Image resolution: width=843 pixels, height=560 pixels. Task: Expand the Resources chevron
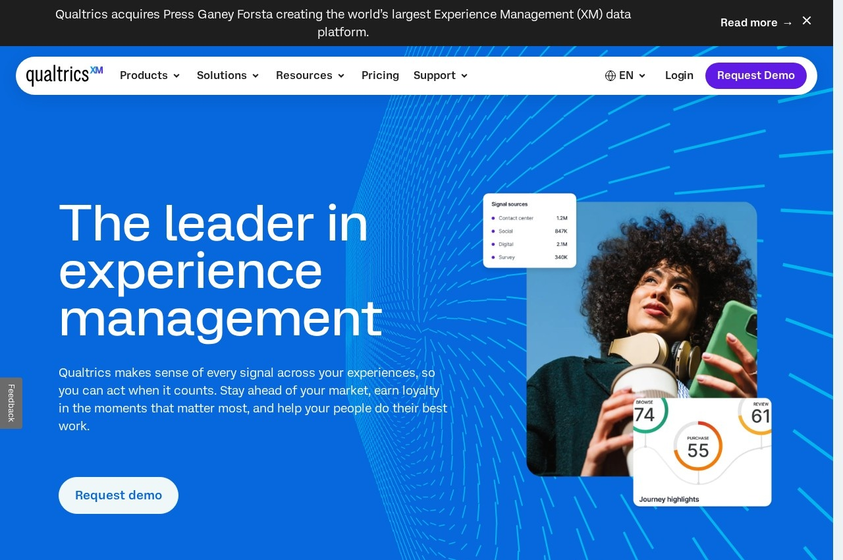[x=341, y=76]
